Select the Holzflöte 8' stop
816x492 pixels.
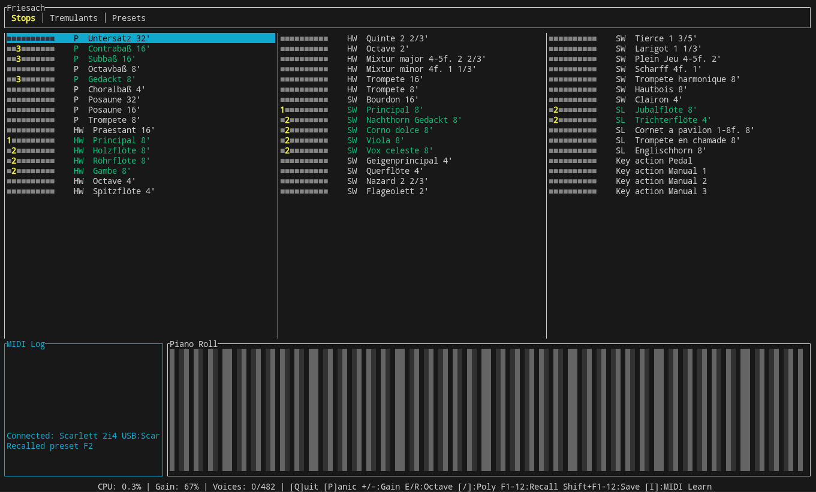pos(141,150)
